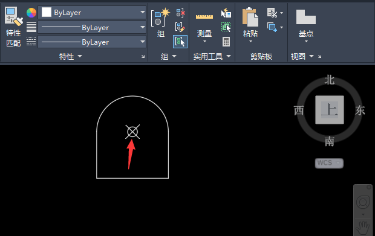375x236 pixels.
Task: Open the ByLayer color dropdown
Action: point(92,13)
